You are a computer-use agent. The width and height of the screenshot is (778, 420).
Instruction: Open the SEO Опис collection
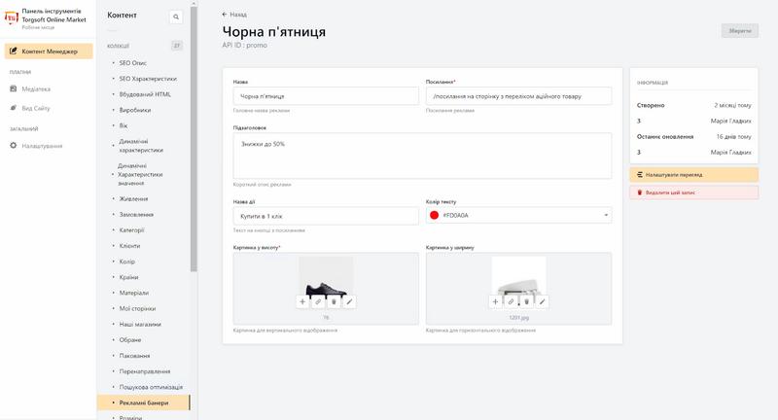pyautogui.click(x=133, y=63)
